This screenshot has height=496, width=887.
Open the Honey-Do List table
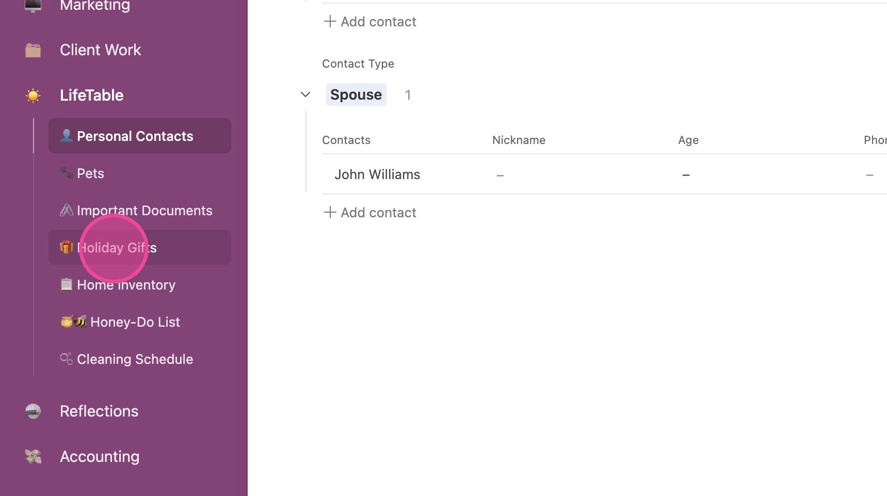click(x=140, y=322)
